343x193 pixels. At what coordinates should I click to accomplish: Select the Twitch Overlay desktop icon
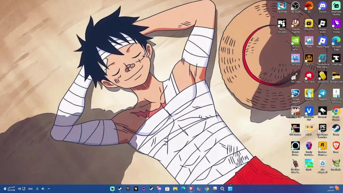click(336, 26)
